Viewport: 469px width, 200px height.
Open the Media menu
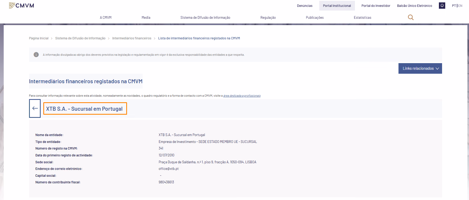tap(146, 18)
